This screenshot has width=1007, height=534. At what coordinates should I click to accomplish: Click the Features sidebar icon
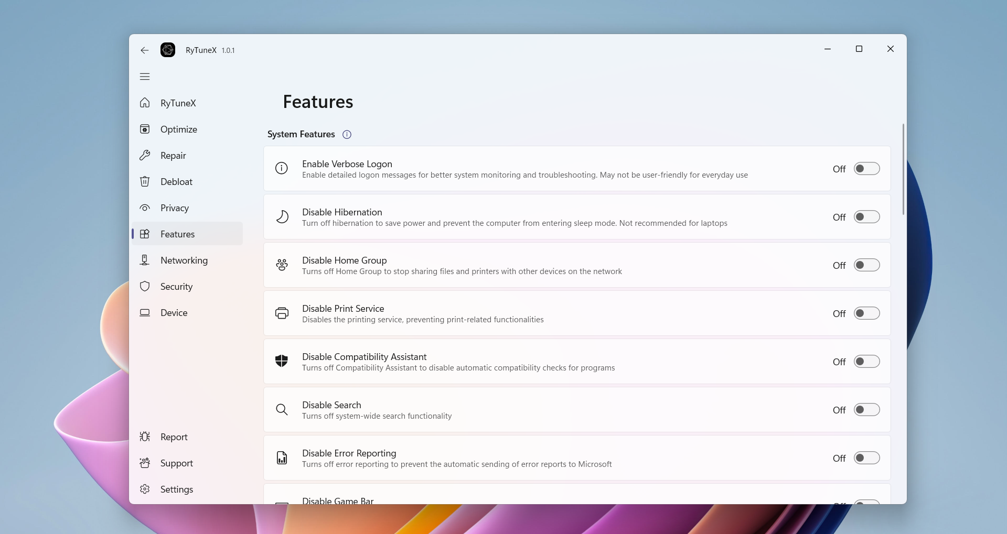(x=145, y=234)
